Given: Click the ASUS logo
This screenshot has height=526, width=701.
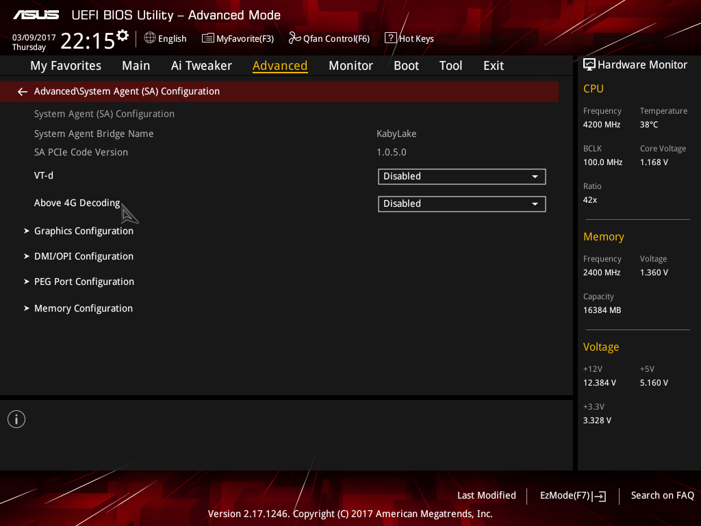Looking at the screenshot, I should [x=36, y=15].
